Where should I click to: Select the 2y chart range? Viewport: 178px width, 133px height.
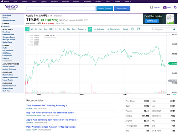60,29
